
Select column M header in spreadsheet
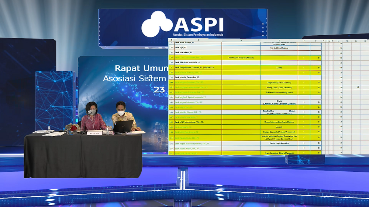pyautogui.click(x=347, y=41)
